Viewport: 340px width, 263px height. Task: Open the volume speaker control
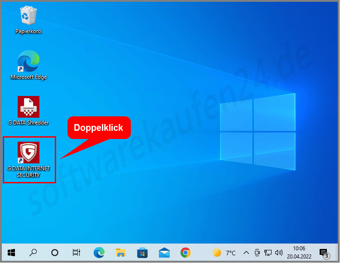(279, 253)
